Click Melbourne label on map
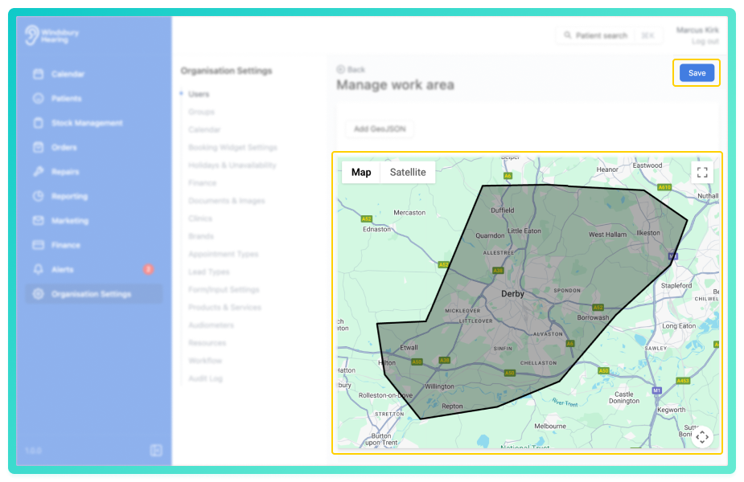 tap(550, 426)
